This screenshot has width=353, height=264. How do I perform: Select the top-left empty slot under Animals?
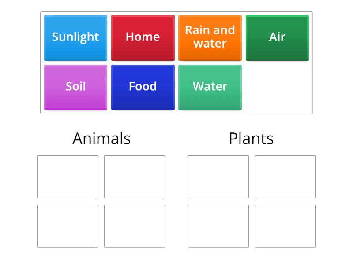click(68, 177)
